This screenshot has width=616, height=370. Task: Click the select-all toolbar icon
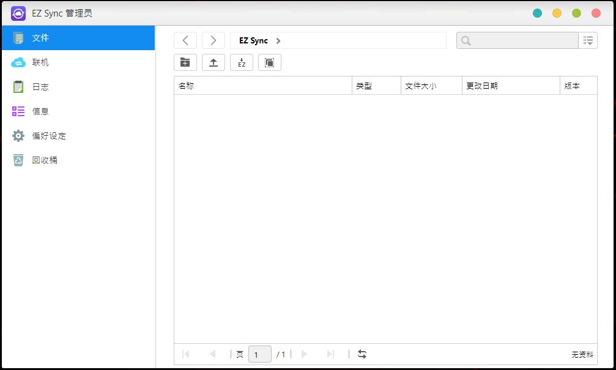coord(270,62)
